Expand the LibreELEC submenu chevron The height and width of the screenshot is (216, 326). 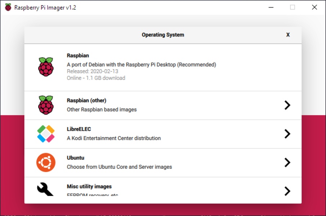[x=287, y=134]
